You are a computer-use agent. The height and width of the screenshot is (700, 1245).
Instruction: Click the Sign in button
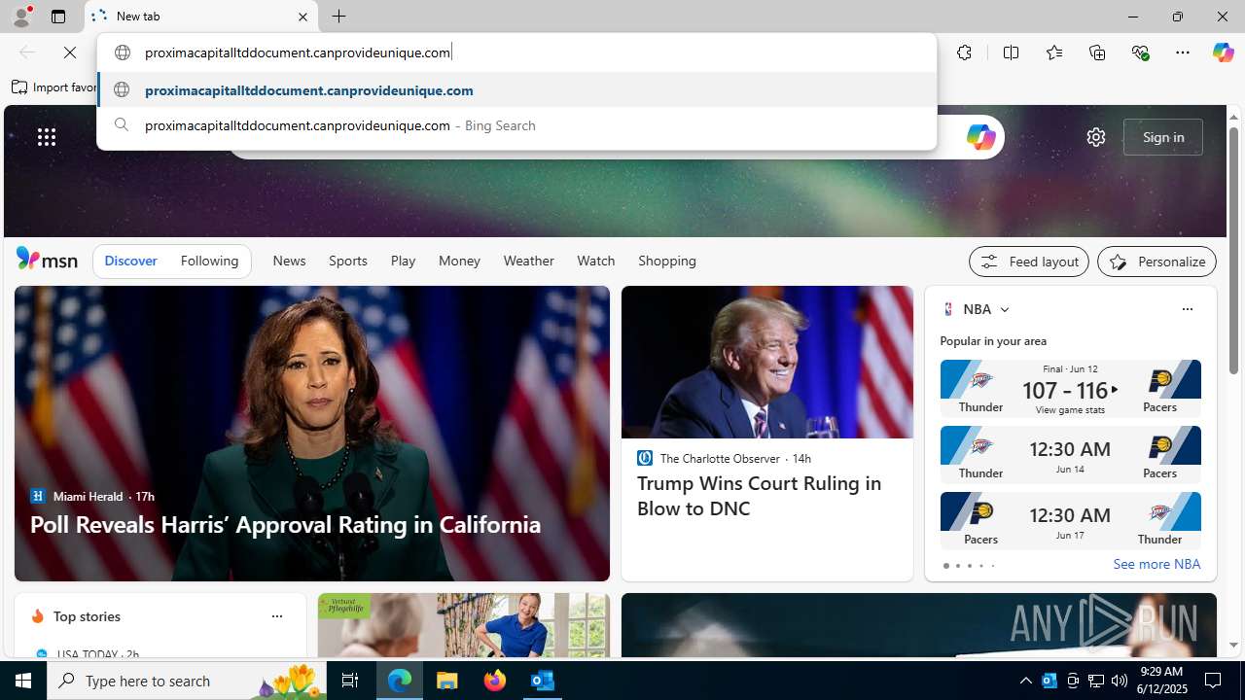click(x=1163, y=137)
